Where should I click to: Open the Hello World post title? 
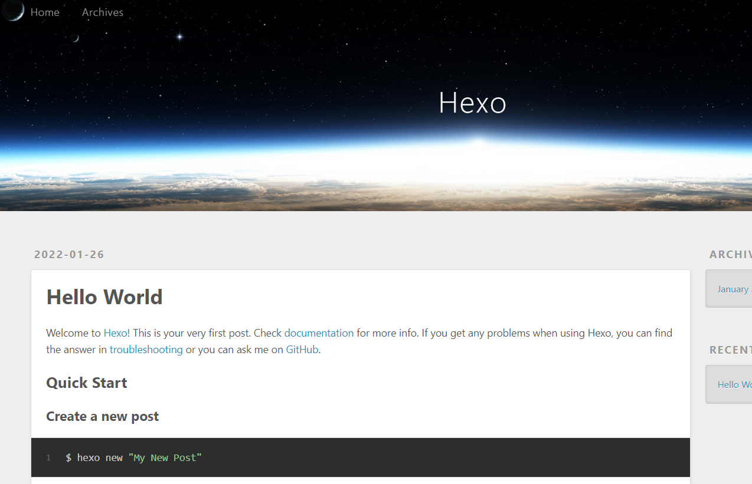104,297
